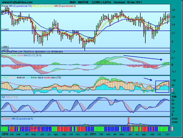
Task: Click the 2,2432 horizontal support line label
Action: point(5,29)
